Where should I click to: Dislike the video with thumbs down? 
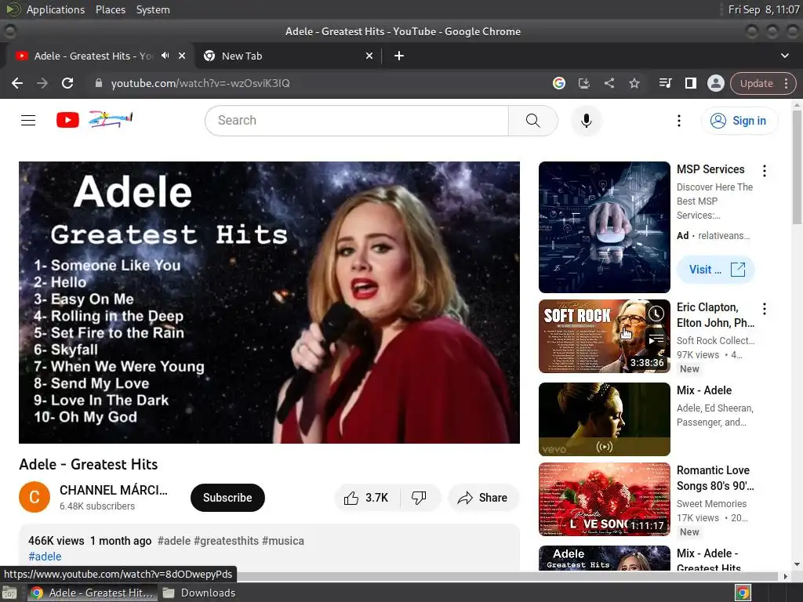click(x=419, y=498)
